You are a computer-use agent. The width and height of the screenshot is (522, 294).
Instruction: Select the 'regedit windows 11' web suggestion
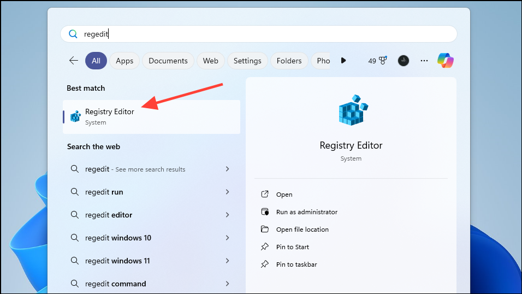pyautogui.click(x=151, y=261)
